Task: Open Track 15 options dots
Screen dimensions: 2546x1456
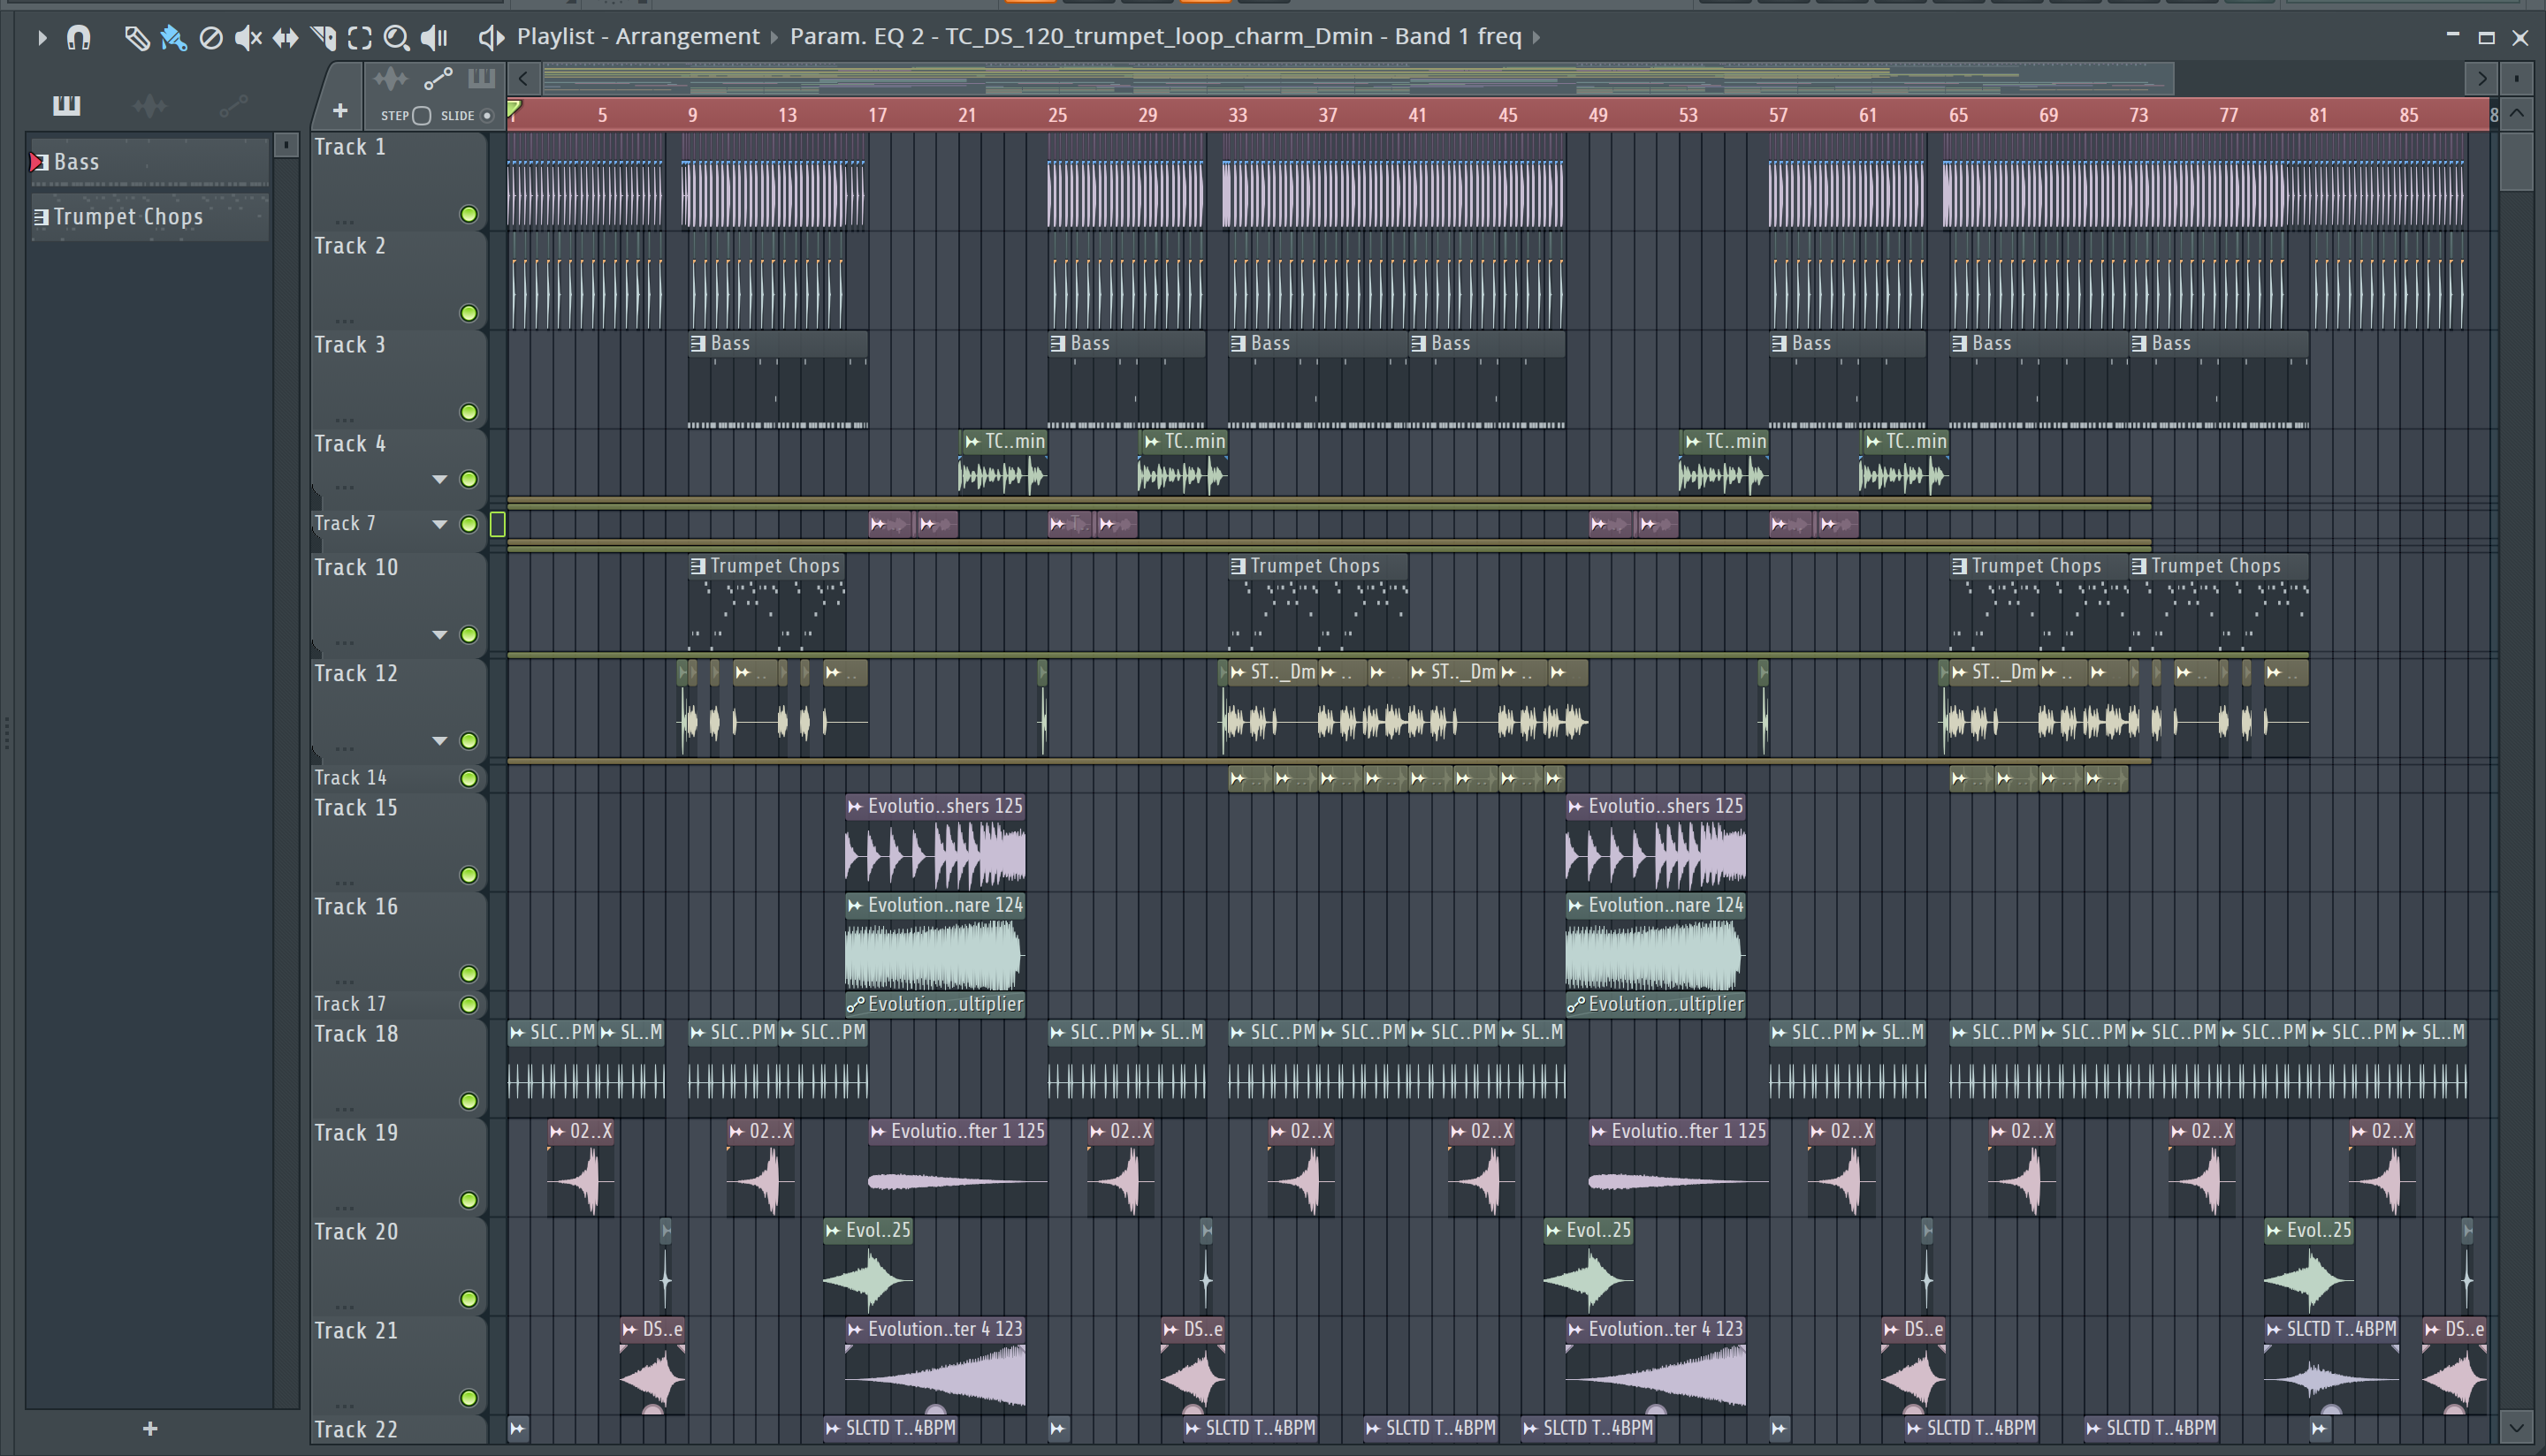Action: [344, 882]
